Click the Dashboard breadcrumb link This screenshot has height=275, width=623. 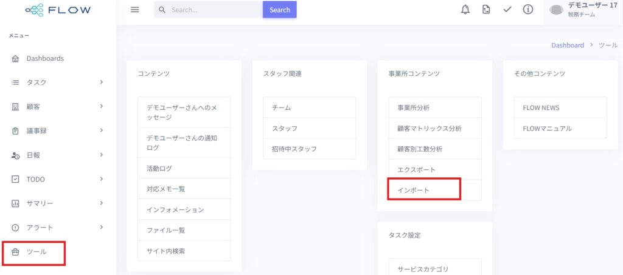click(x=568, y=45)
